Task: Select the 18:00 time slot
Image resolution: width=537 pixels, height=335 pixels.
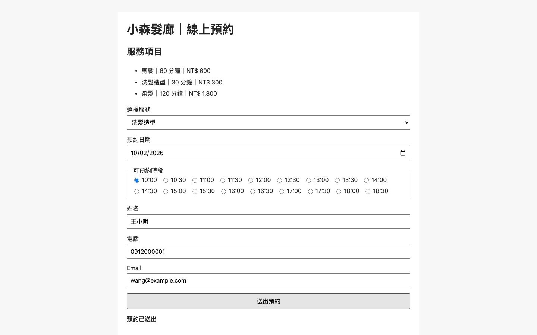Action: coord(339,191)
